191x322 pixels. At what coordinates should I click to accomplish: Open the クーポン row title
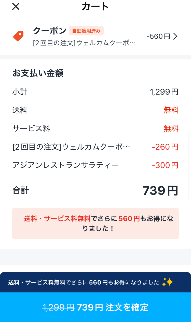[50, 31]
